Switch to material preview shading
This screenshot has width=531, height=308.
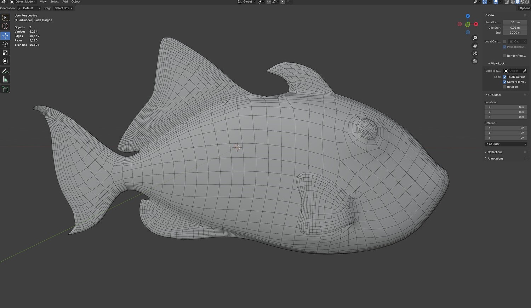coord(522,2)
